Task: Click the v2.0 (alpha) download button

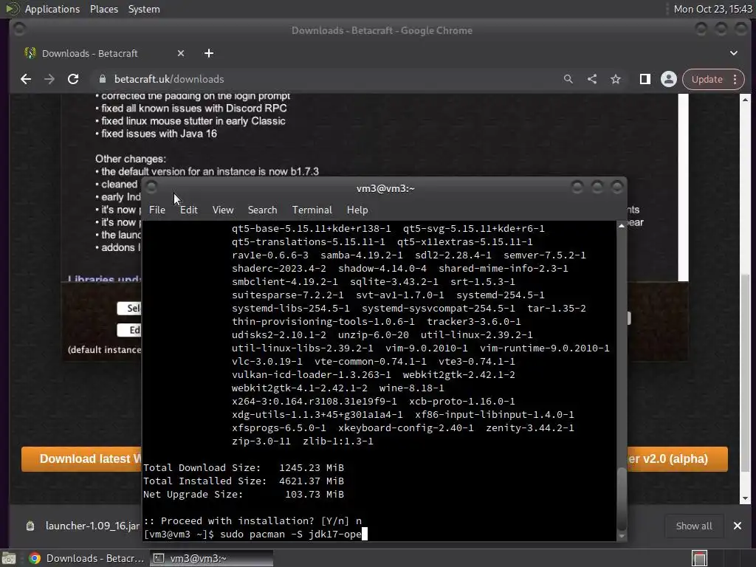Action: point(678,458)
